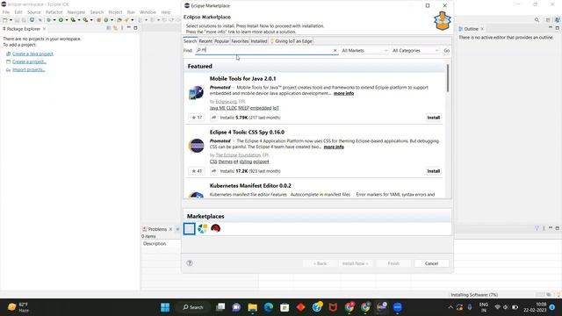
Task: Open Windows Start menu
Action: [x=165, y=307]
